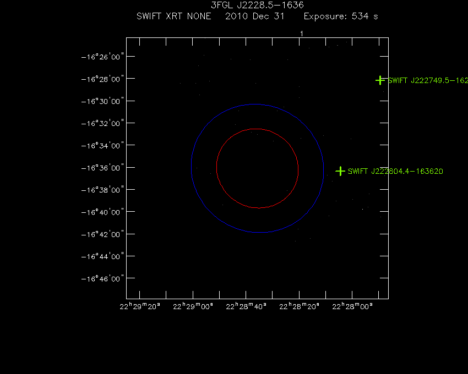
Task: Click the 3FGL J2228.5-1636 title text
Action: pyautogui.click(x=257, y=5)
